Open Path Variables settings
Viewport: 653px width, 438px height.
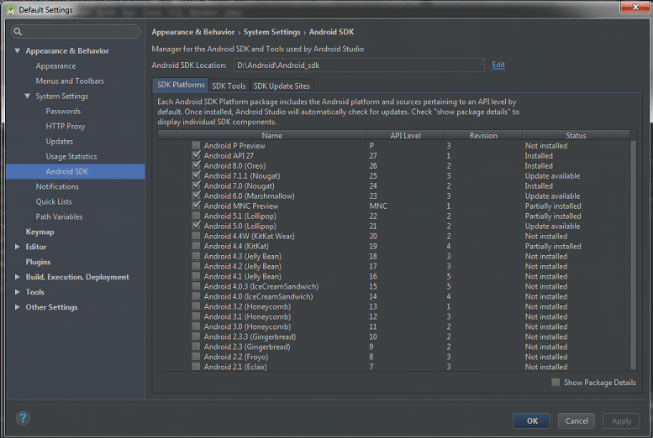(x=59, y=216)
